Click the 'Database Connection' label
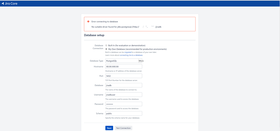280x131 pixels. pyautogui.click(x=98, y=47)
